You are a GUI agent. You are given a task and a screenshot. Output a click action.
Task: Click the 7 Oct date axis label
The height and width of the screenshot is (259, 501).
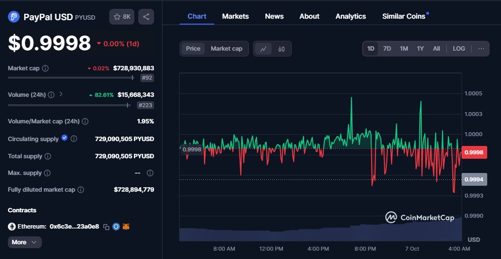[411, 249]
